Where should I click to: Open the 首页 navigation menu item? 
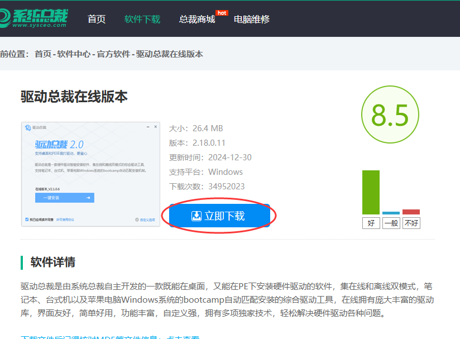(97, 19)
